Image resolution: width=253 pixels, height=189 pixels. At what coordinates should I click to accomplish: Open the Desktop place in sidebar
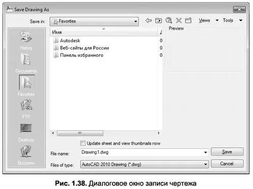pos(26,132)
